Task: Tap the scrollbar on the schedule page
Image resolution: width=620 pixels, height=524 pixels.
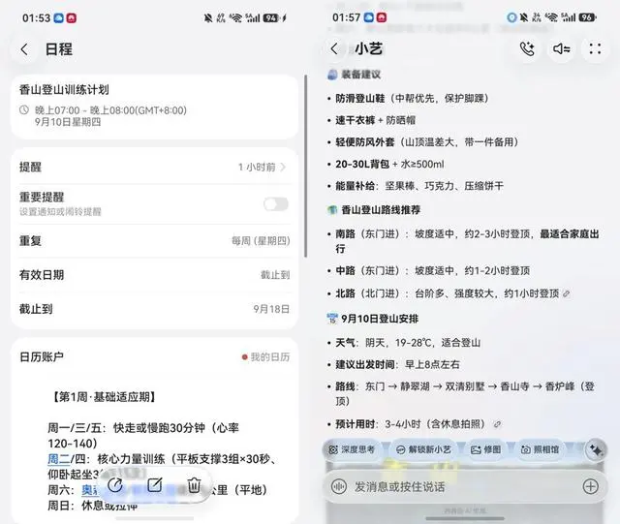Action: pos(306,166)
